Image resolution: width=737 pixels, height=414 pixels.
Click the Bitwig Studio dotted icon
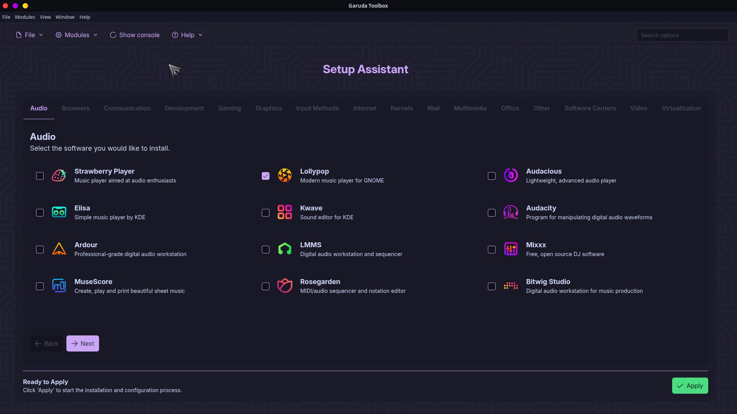511,286
